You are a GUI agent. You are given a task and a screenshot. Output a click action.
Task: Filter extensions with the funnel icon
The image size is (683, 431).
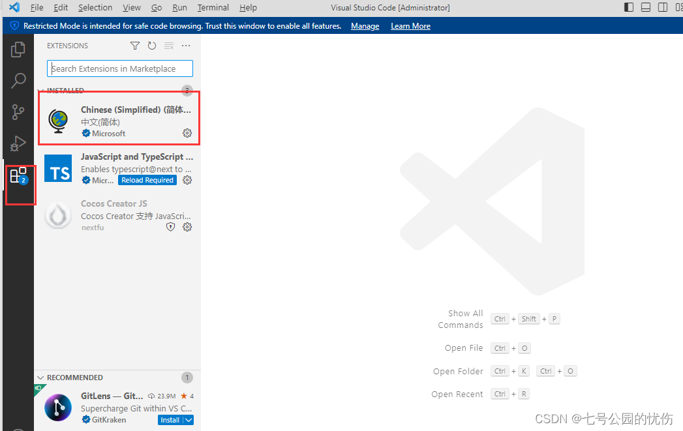click(135, 46)
